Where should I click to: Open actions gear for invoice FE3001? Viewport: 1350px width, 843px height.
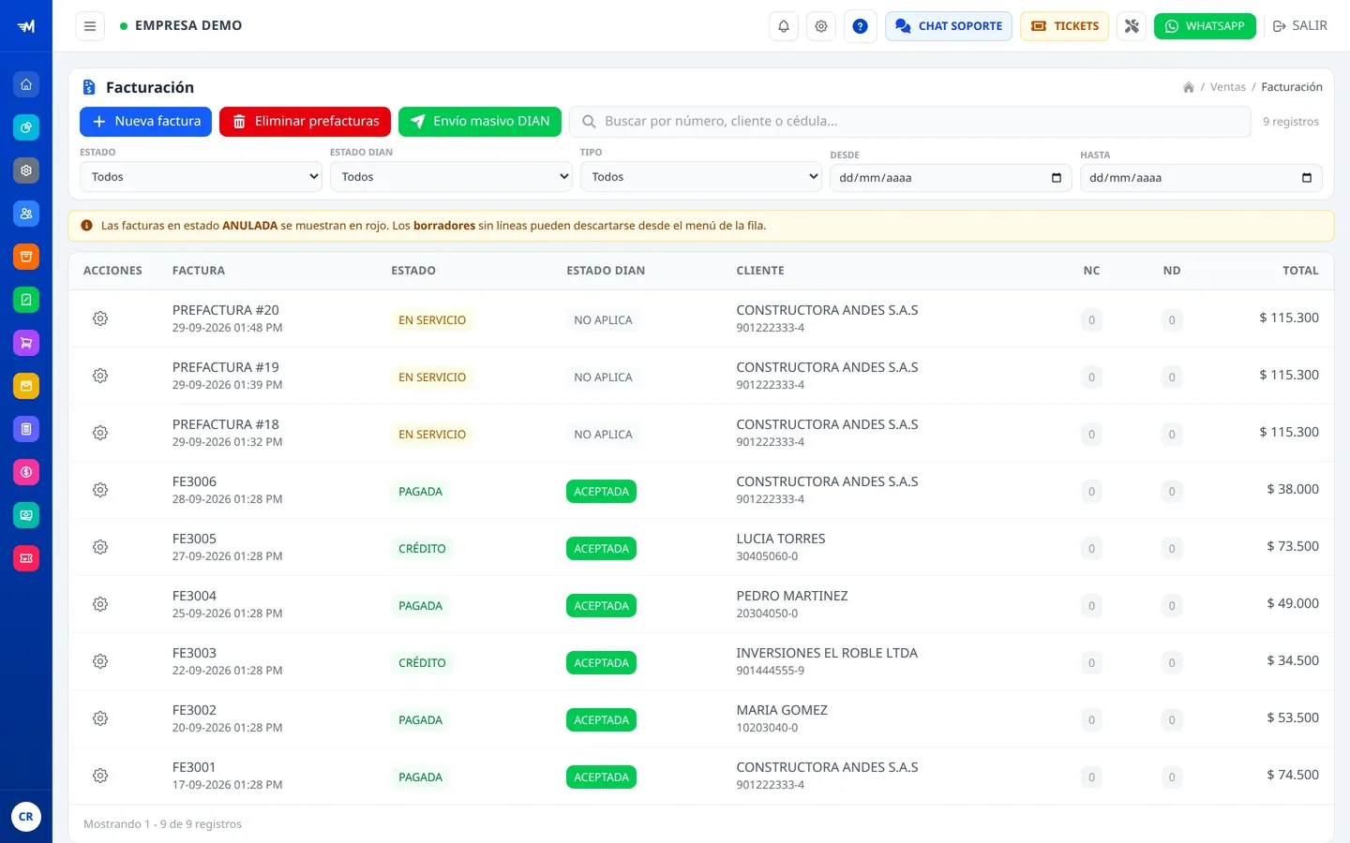coord(100,776)
